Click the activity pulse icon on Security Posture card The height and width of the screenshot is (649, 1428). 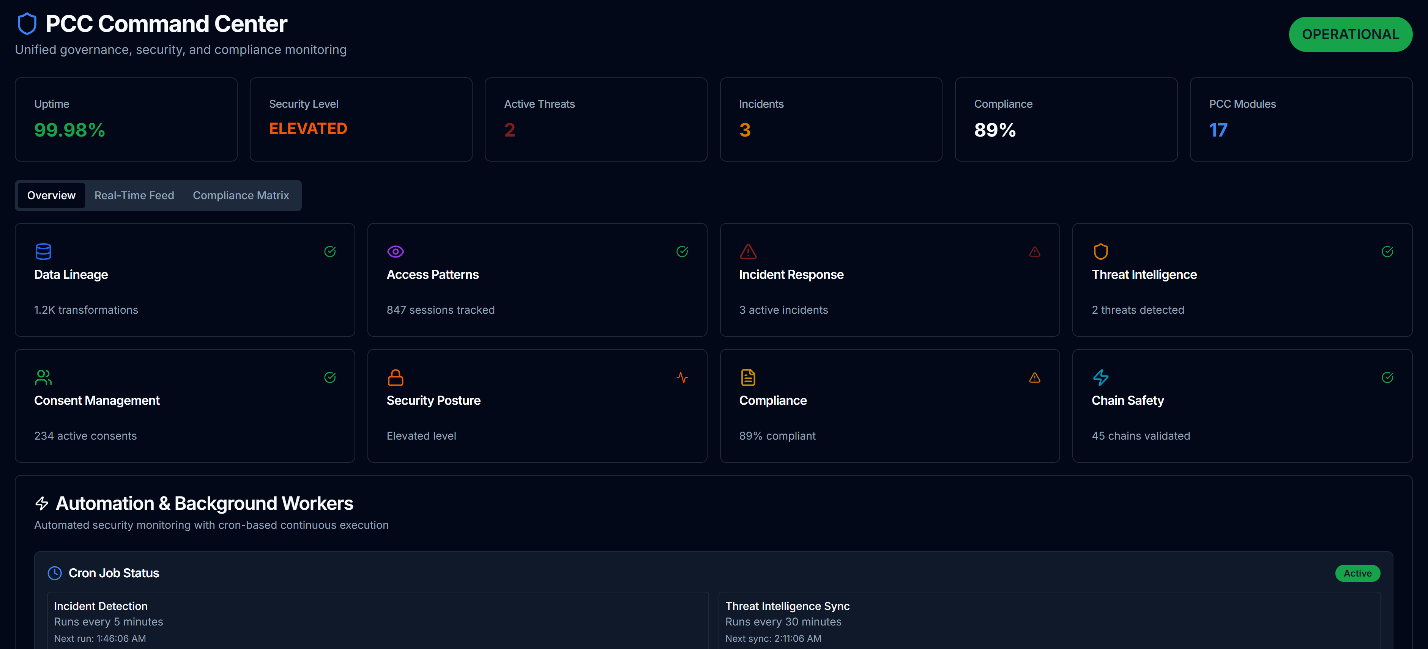(682, 377)
